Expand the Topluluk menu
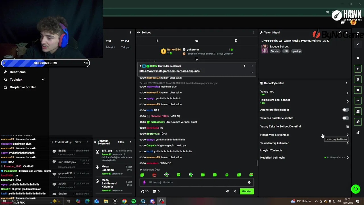Image resolution: width=364 pixels, height=205 pixels. [x=24, y=80]
